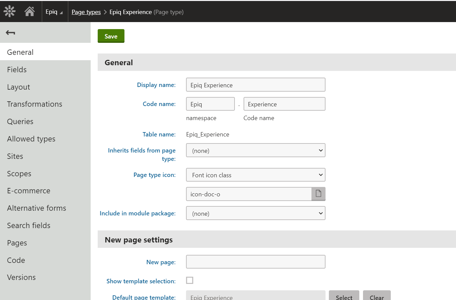This screenshot has height=300, width=456.
Task: Open the E-commerce section
Action: [x=28, y=191]
